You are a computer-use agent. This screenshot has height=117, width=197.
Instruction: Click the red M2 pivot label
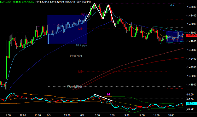point(80,72)
